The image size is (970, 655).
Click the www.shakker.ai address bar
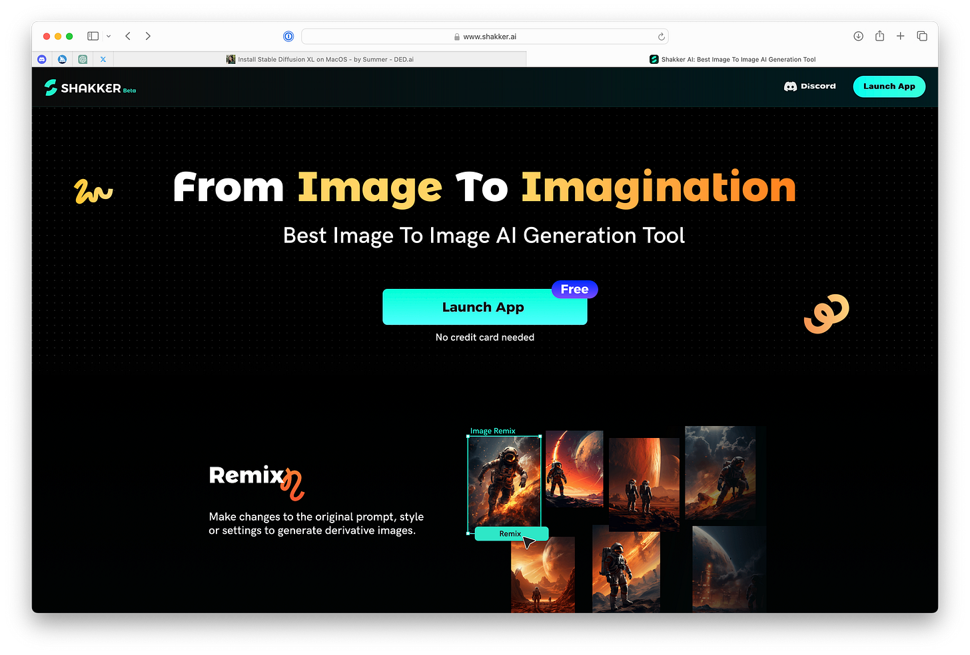[485, 37]
